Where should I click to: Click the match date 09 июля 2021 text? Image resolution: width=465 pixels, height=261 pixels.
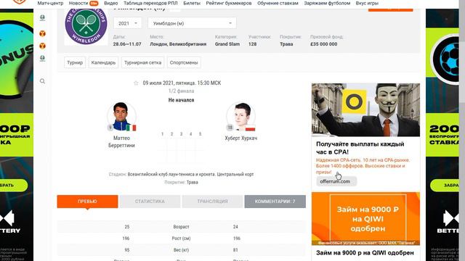coord(182,83)
